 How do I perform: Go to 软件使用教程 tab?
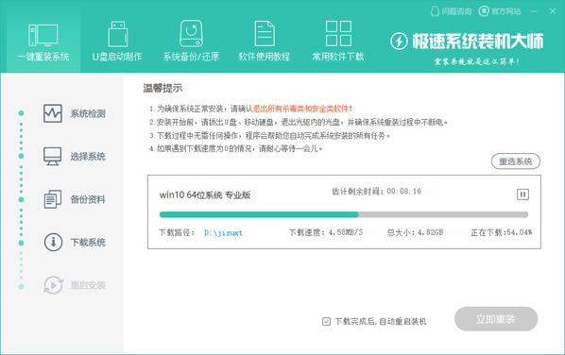point(265,42)
